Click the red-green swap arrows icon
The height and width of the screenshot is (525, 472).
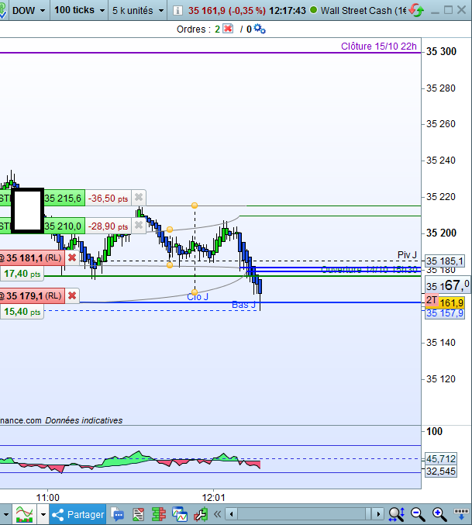(416, 10)
